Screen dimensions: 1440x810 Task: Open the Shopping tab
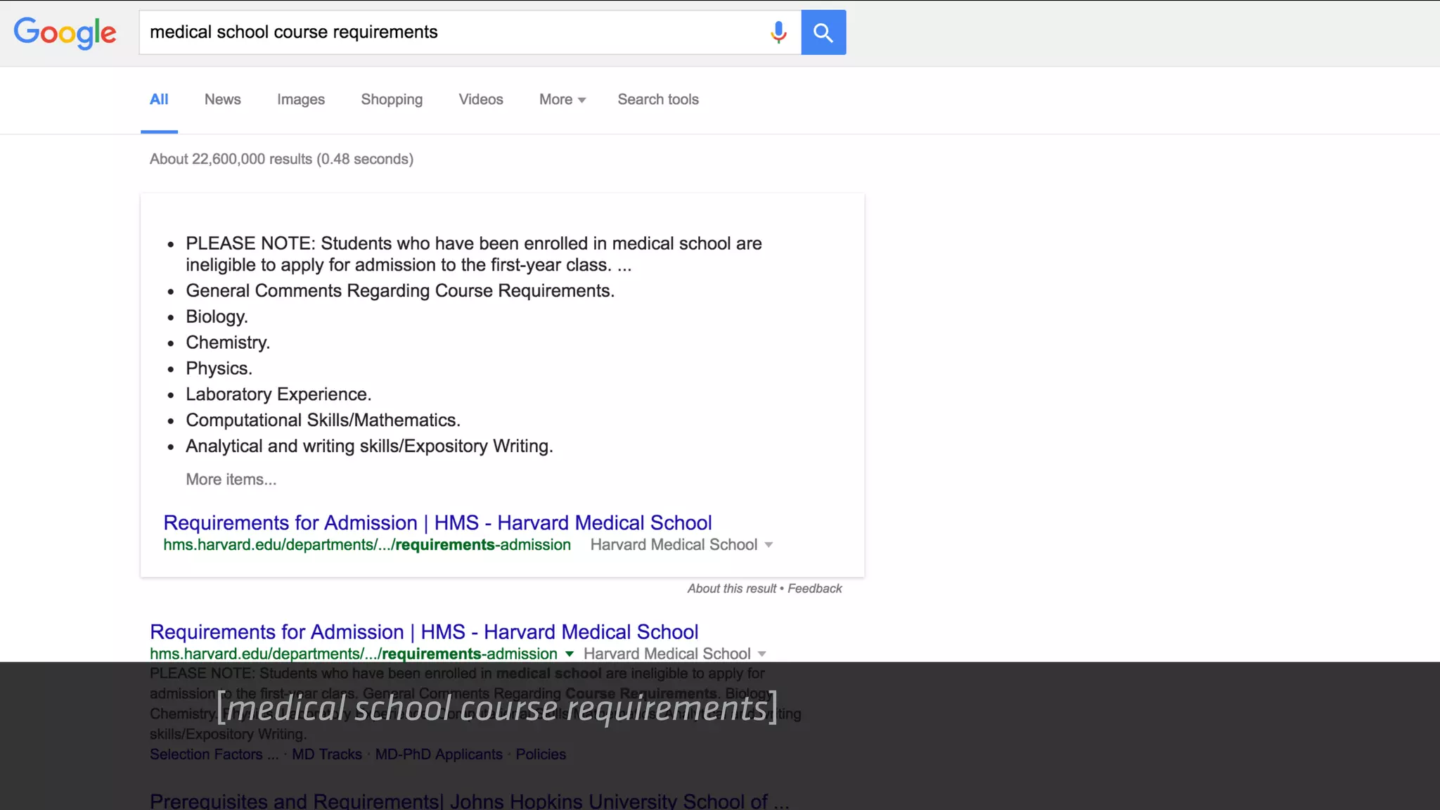pos(392,99)
